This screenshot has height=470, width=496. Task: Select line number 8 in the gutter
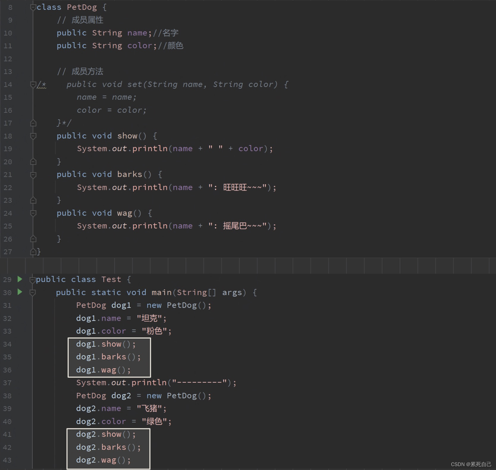click(x=10, y=7)
